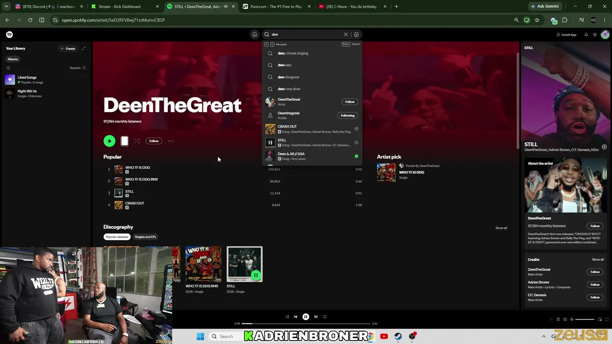This screenshot has height=344, width=612.
Task: Pause playback on the STILL release card
Action: point(256,275)
